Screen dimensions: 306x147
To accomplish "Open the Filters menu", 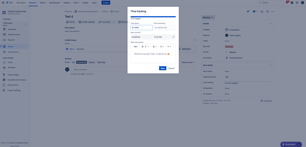I will [x=43, y=3].
